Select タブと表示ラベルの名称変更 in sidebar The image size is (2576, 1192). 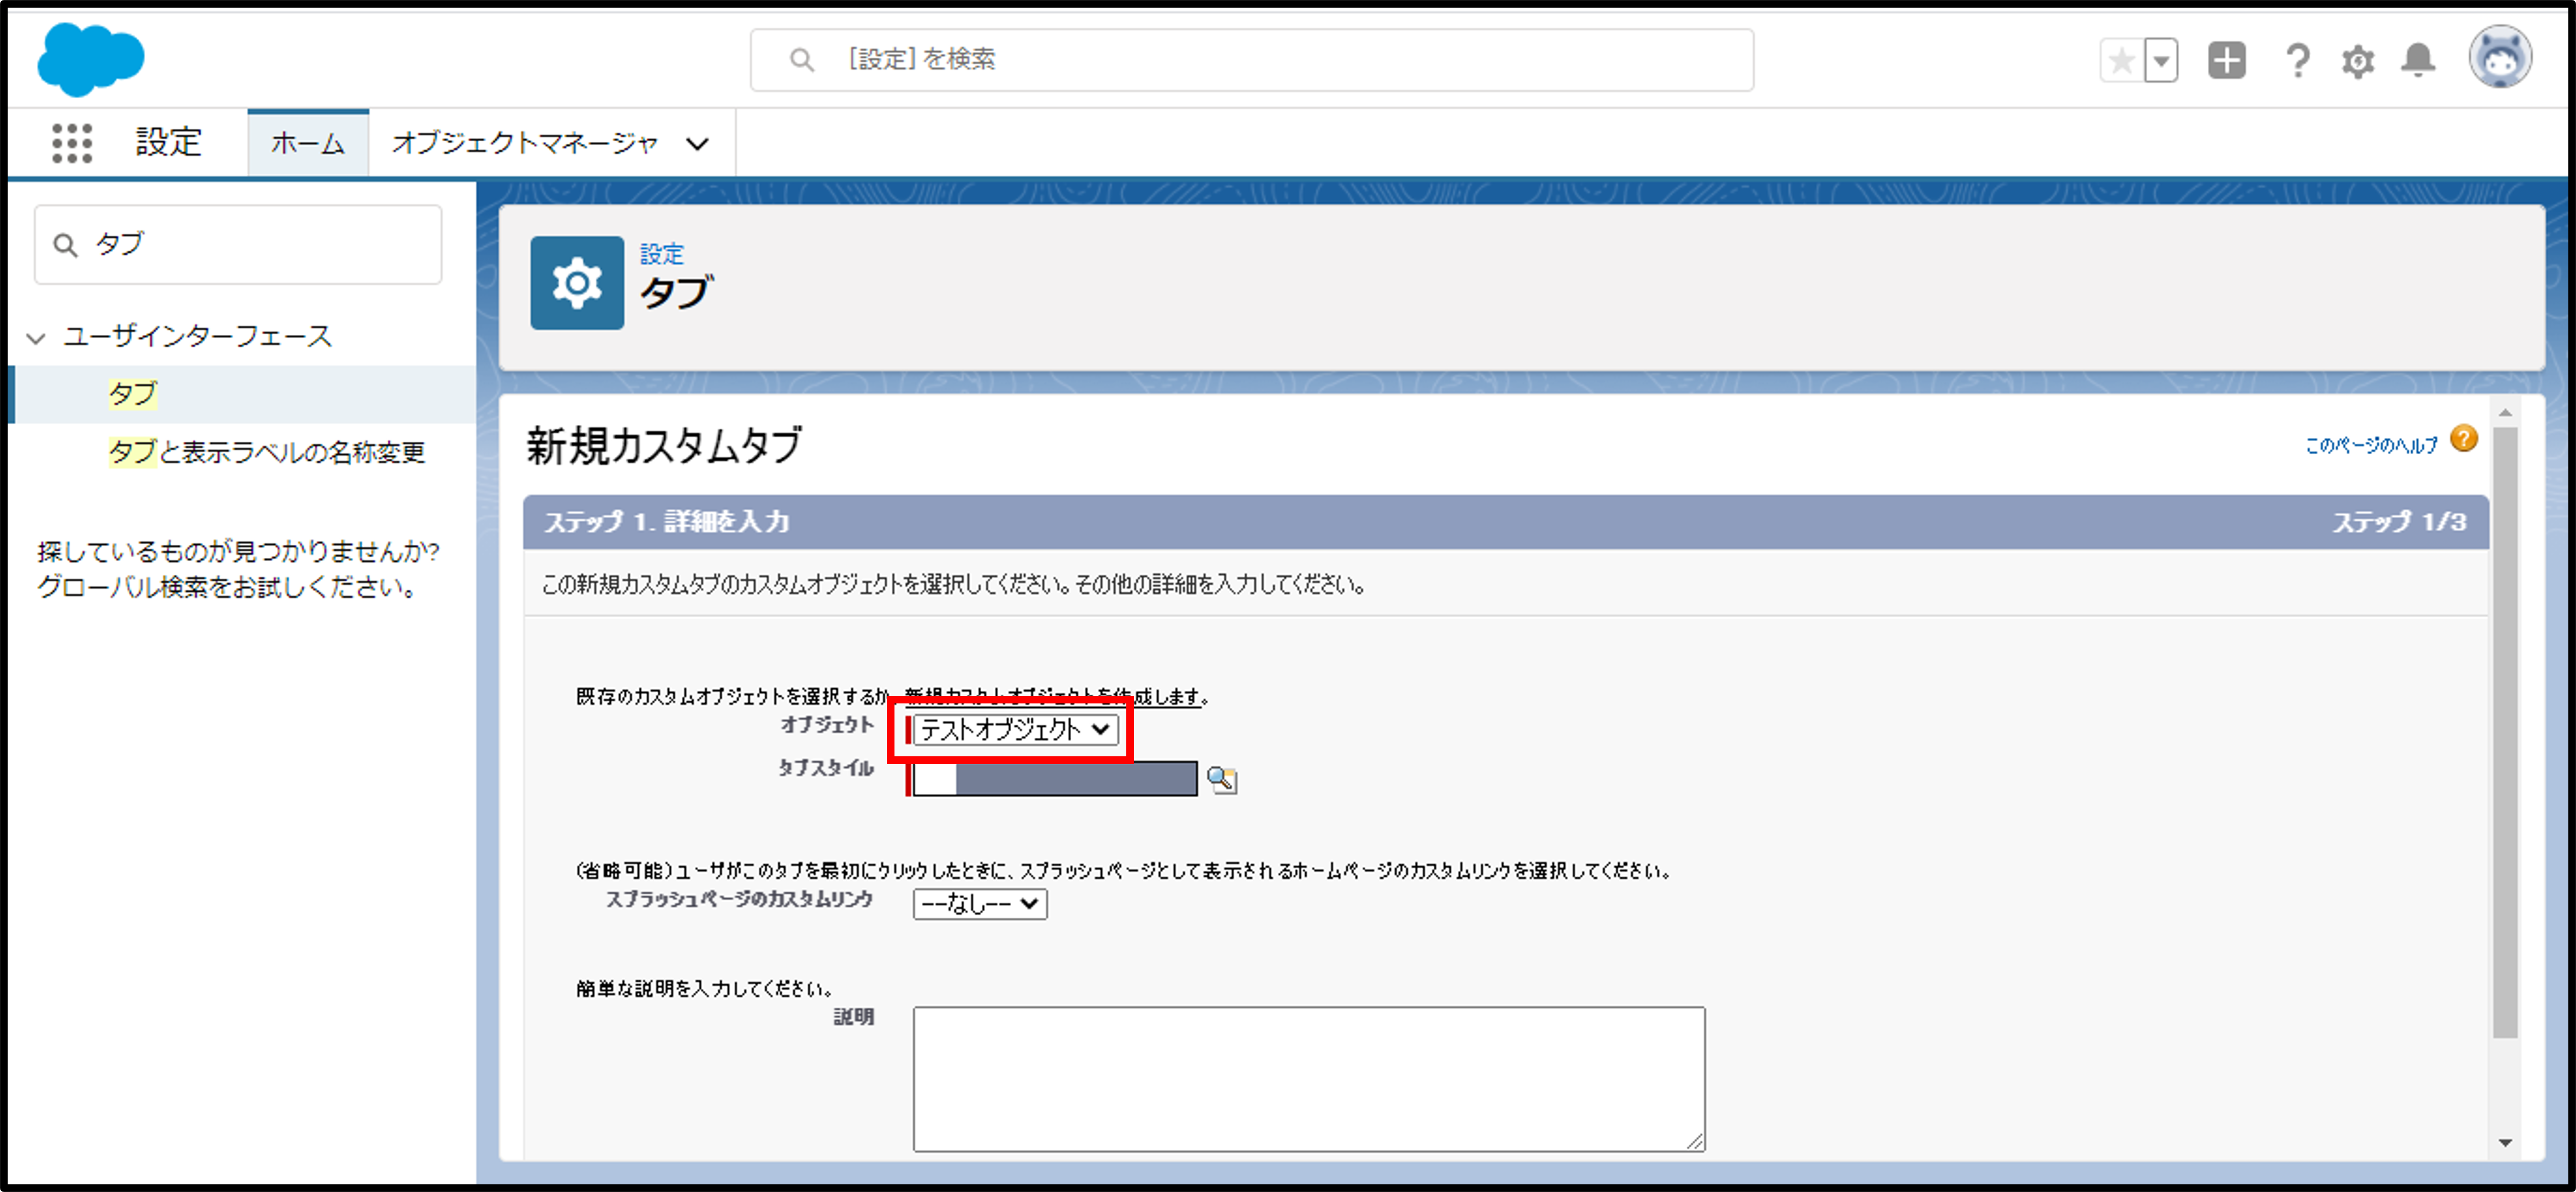[266, 452]
